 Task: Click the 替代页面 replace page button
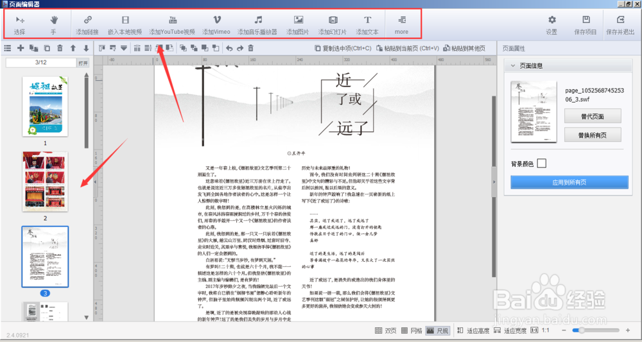[593, 116]
